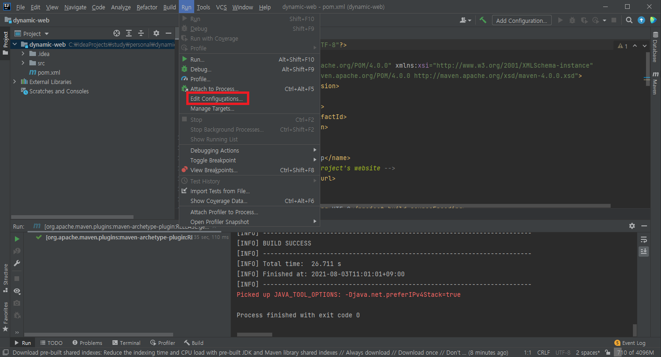Open Run panel settings gear
The image size is (661, 357).
pos(632,226)
